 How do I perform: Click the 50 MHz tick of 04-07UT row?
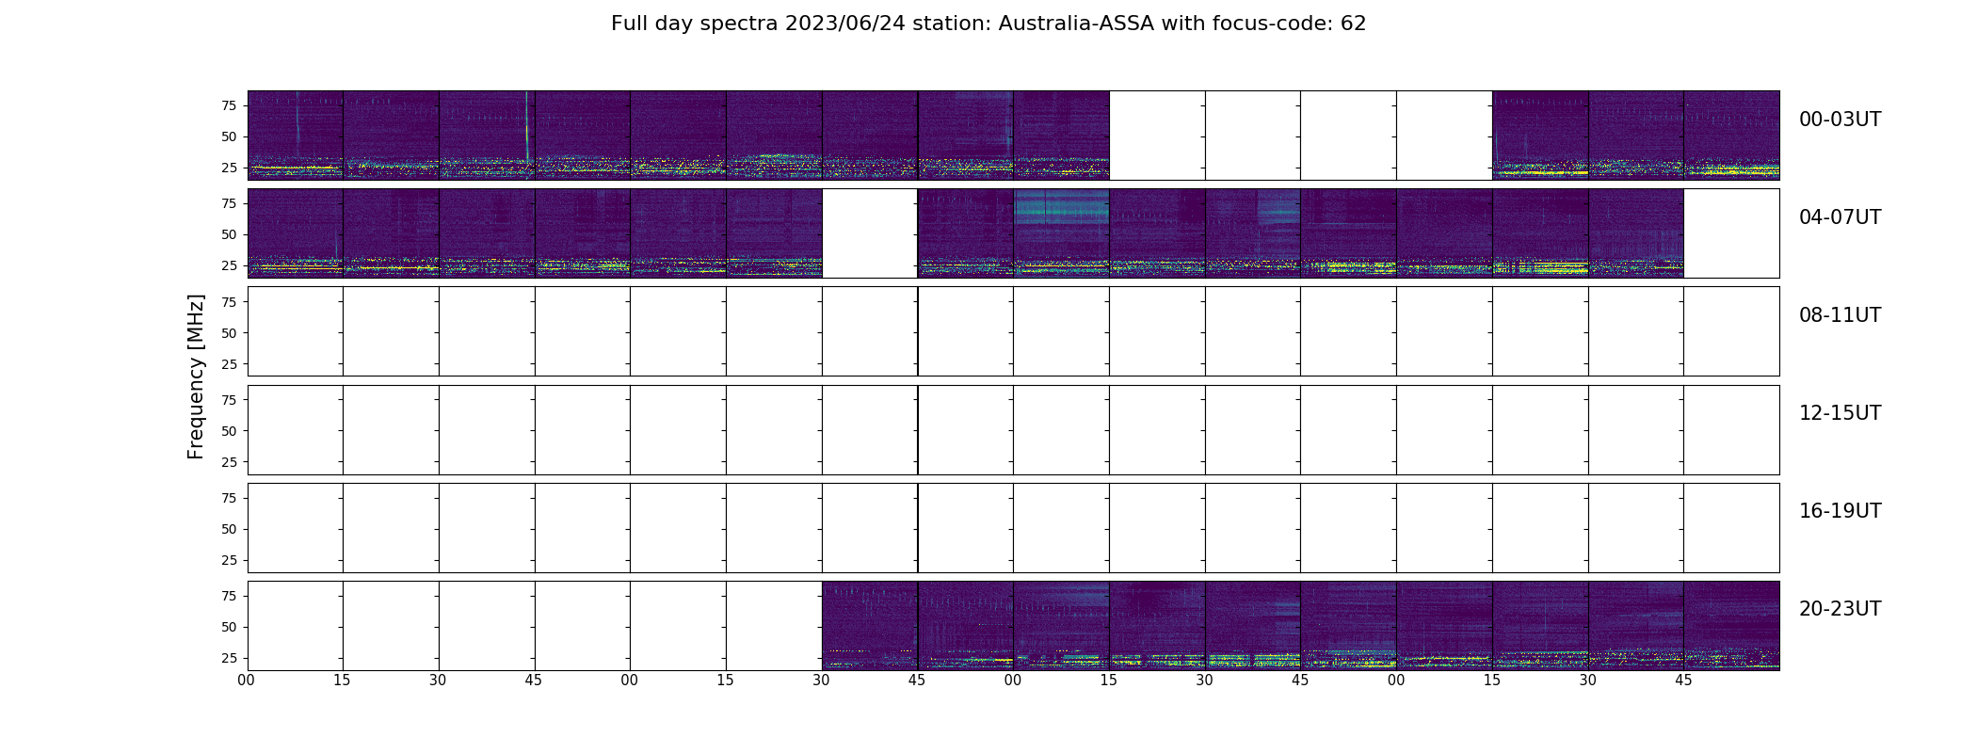[229, 234]
